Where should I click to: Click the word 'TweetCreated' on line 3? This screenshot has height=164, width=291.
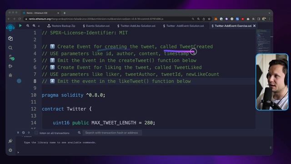[196, 46]
